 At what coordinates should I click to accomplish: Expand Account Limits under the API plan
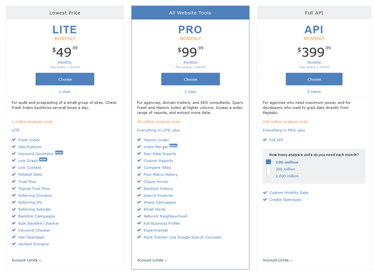278,260
